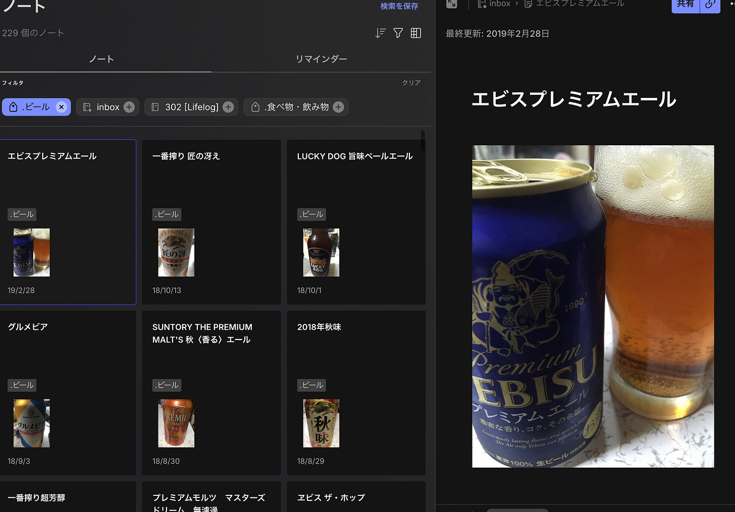Add .食べ物・飲み物 tag filter
This screenshot has height=512, width=735.
point(339,107)
